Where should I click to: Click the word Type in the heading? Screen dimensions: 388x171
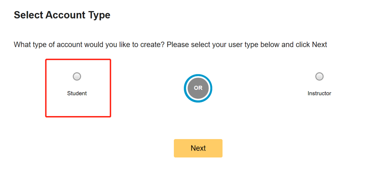[98, 15]
